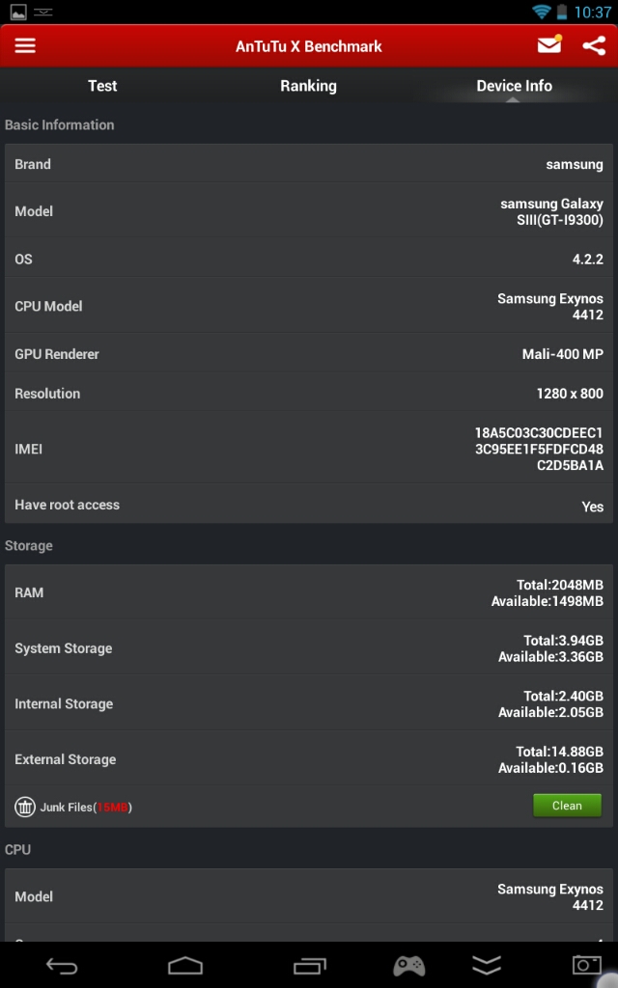Tap the External Storage row
Viewport: 618px width, 988px height.
[x=309, y=759]
